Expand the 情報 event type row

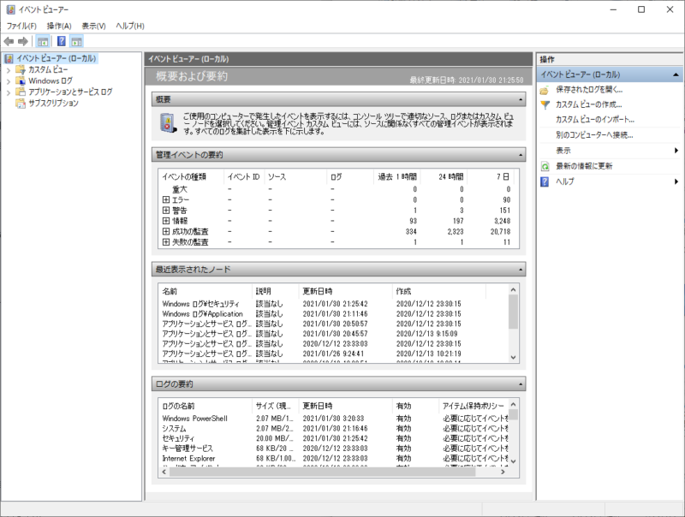tap(166, 221)
